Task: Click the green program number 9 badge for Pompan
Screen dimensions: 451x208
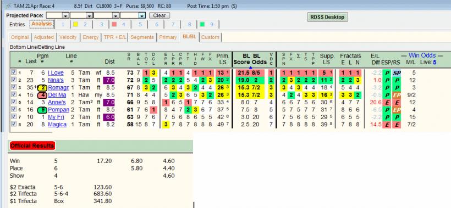Action: (42, 110)
